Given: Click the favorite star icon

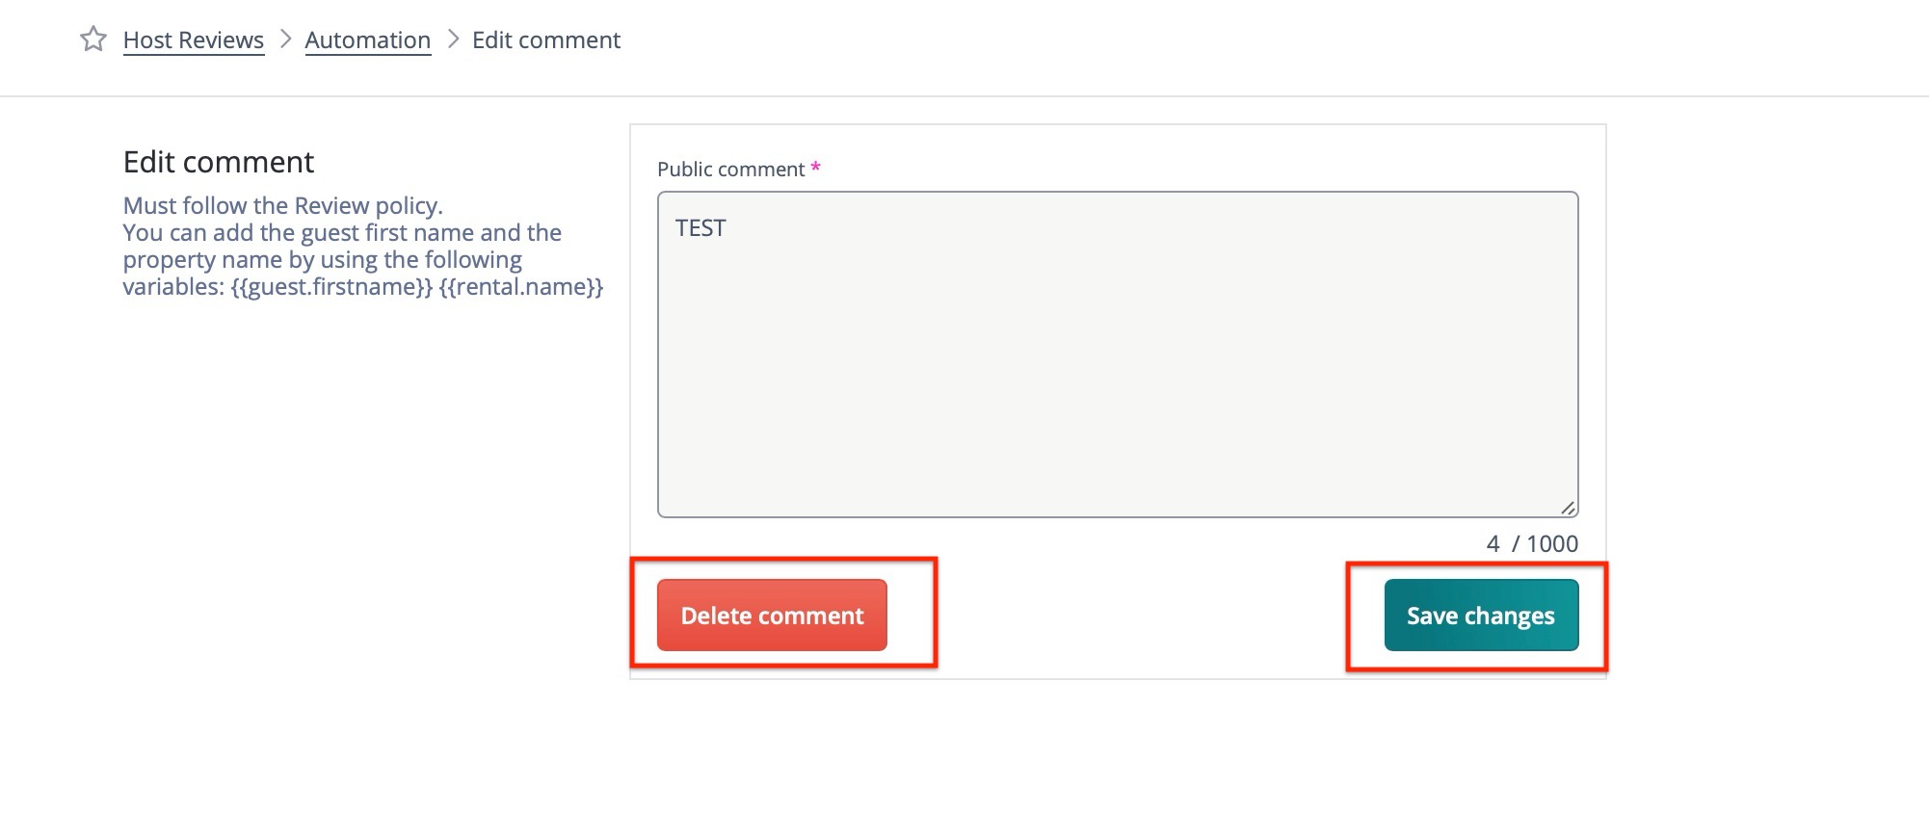Looking at the screenshot, I should tap(93, 39).
